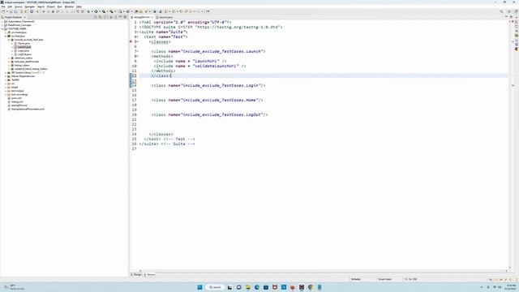Collapse All in Project Explorer toolbar
The image size is (519, 292).
click(x=96, y=17)
